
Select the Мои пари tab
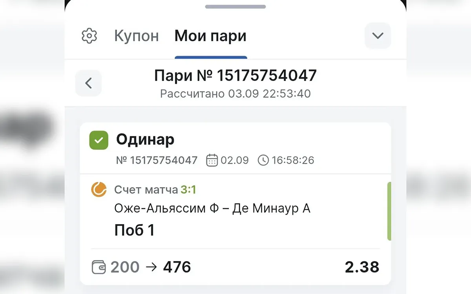point(210,36)
